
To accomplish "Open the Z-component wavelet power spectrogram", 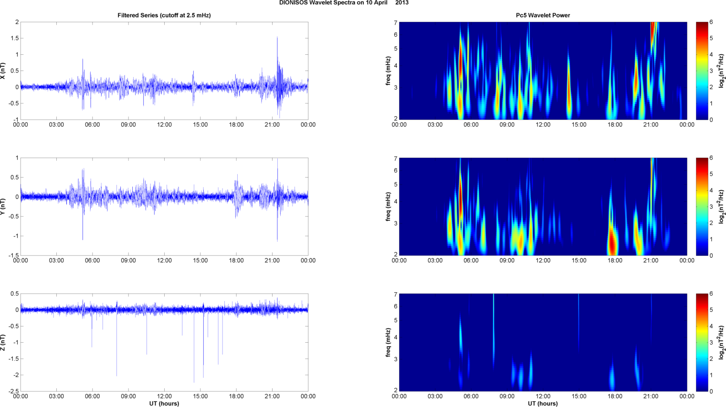I will pyautogui.click(x=543, y=343).
